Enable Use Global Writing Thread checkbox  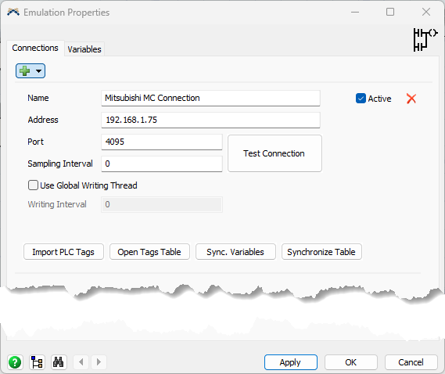[x=33, y=185]
